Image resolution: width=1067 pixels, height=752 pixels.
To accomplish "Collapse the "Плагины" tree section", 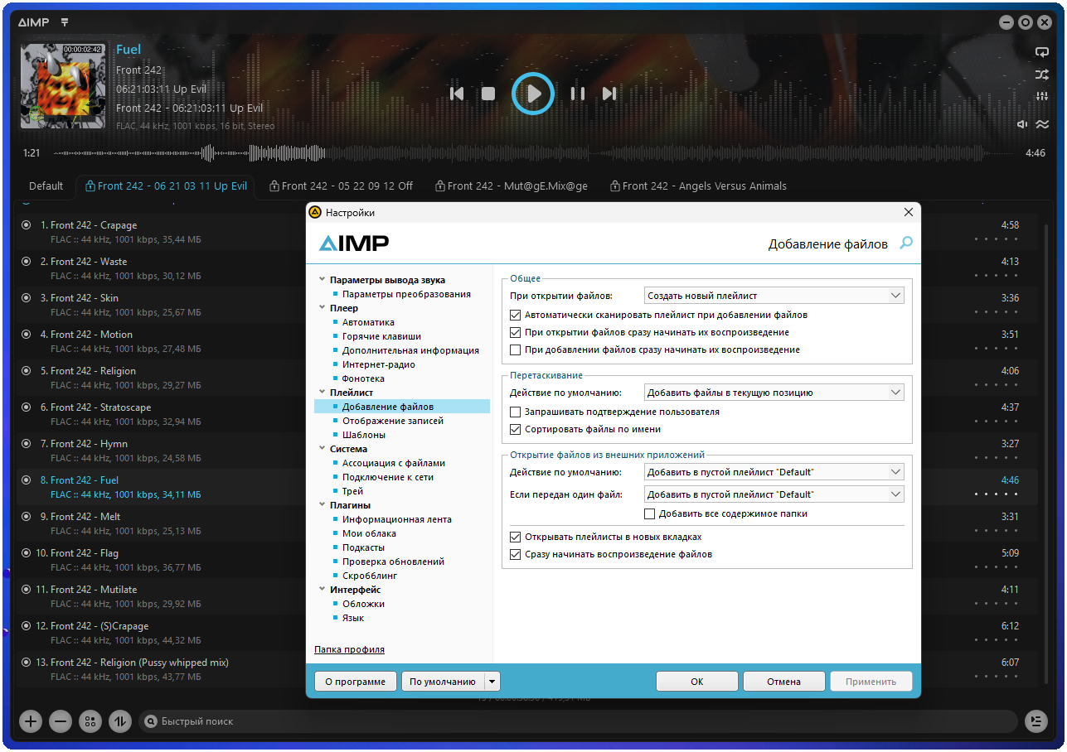I will pos(322,505).
